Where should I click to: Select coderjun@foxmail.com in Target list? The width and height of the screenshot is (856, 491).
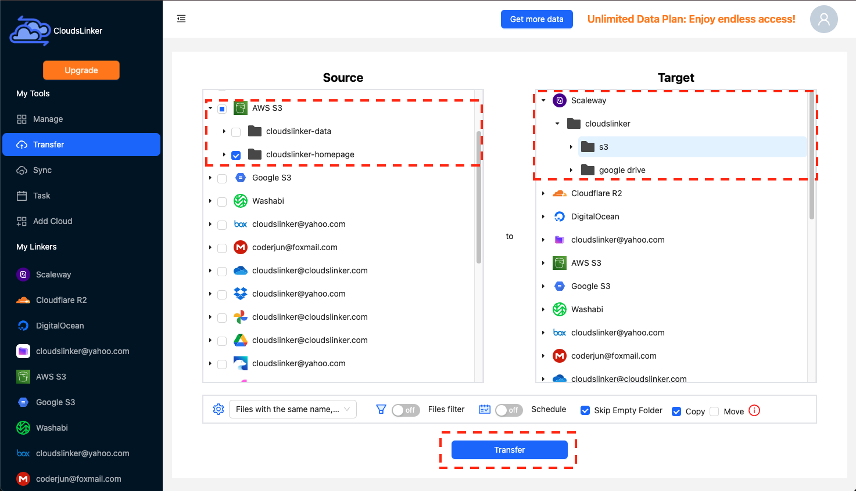[x=614, y=356]
